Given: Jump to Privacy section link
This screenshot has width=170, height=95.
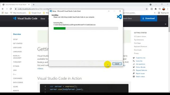Looking at the screenshot, I should tap(136, 53).
